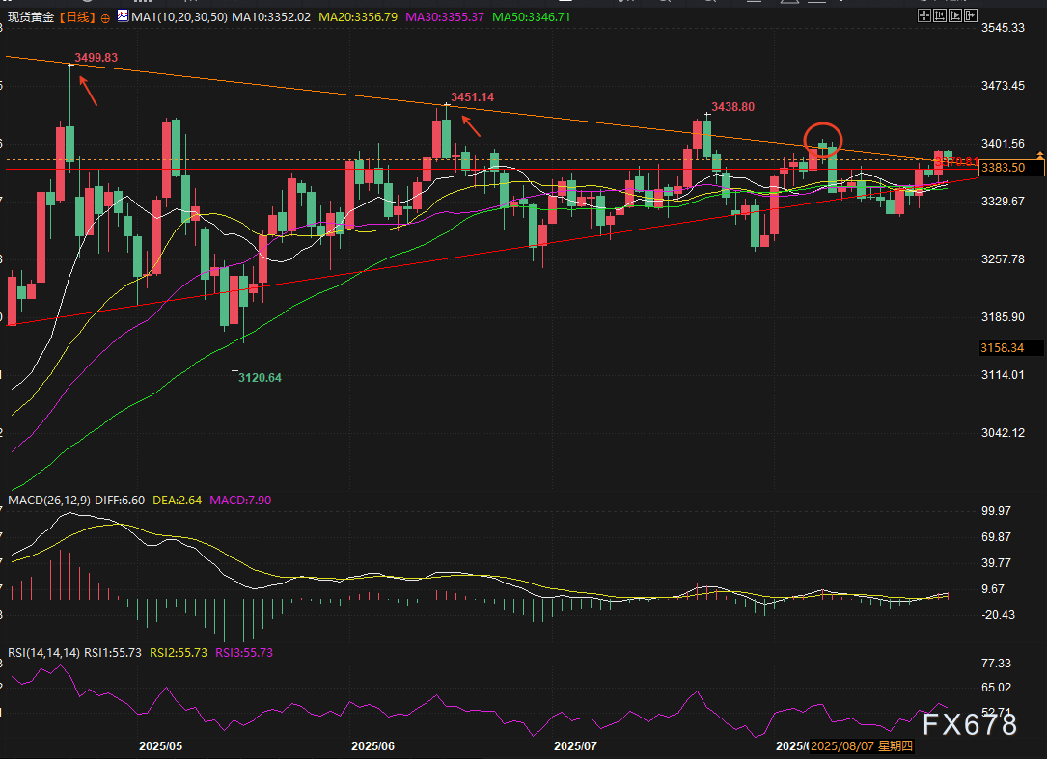Click the orange price alert marker above 3383.50

pyautogui.click(x=1039, y=154)
